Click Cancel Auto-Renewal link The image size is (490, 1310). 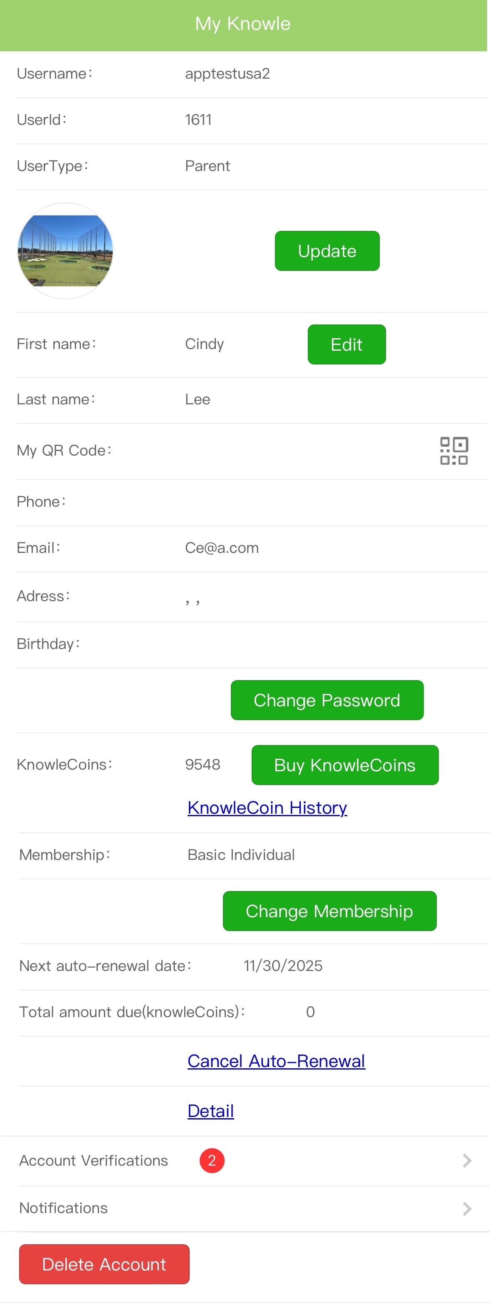tap(276, 1060)
